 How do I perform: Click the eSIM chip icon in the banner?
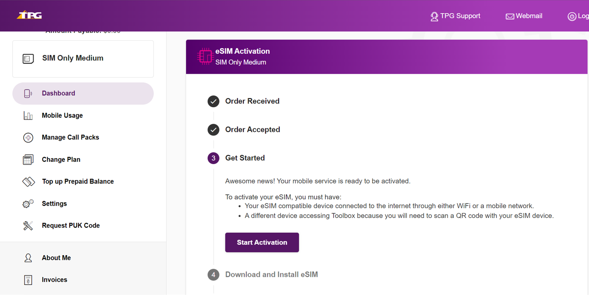pyautogui.click(x=205, y=56)
